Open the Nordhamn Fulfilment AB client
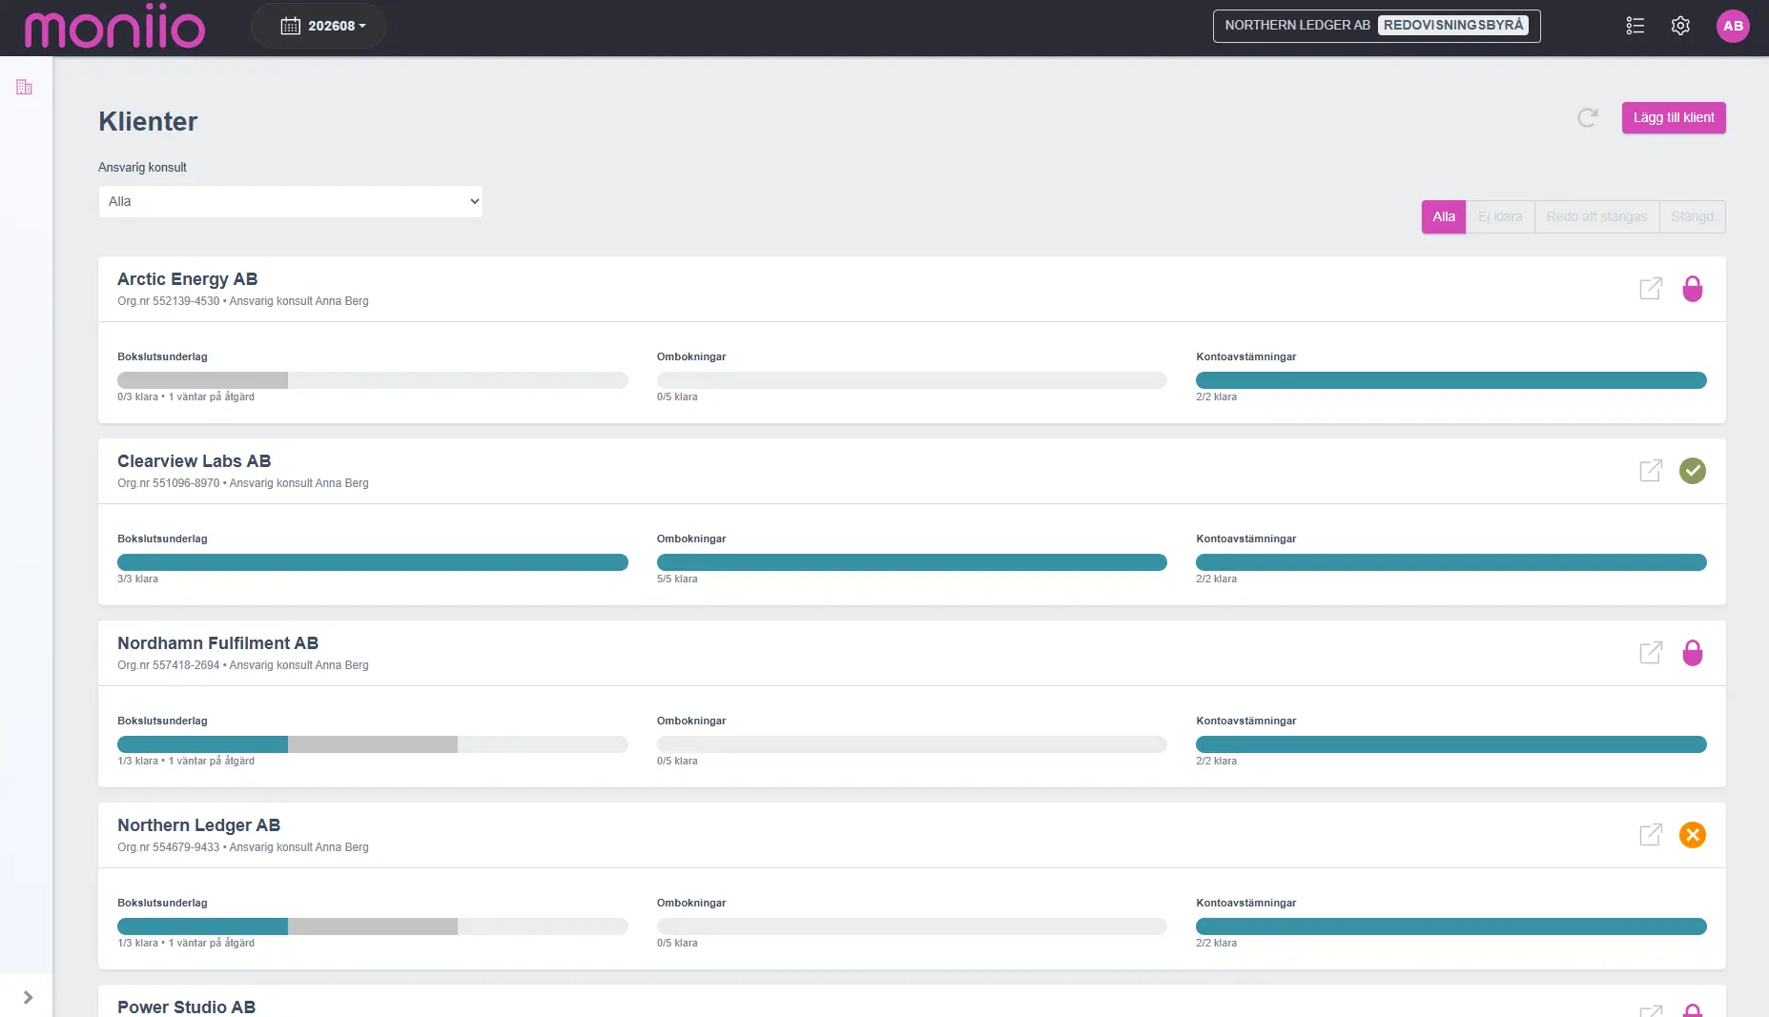1769x1017 pixels. tap(217, 643)
